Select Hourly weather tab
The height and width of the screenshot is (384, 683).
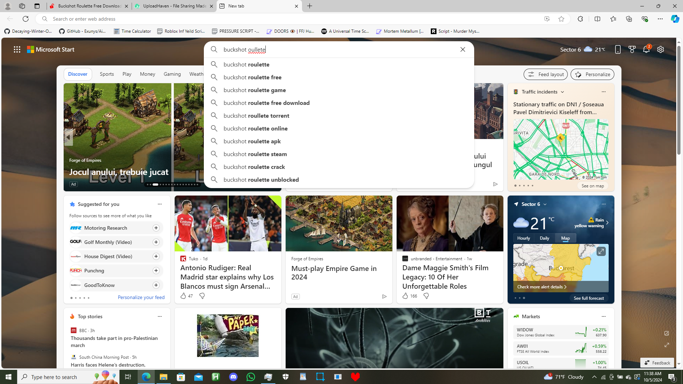point(523,238)
